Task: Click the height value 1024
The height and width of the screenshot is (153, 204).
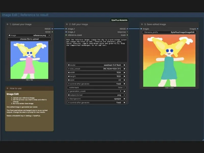Action: (x=119, y=76)
